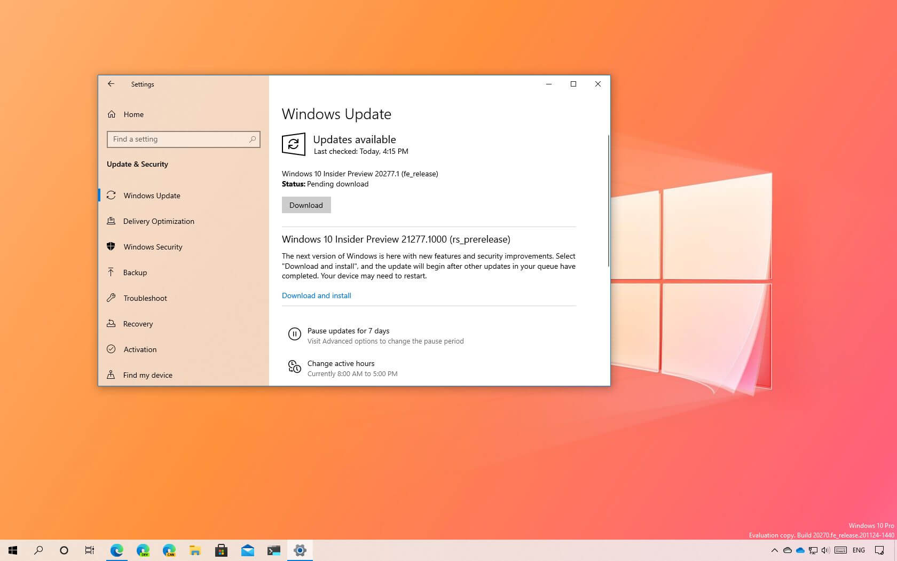Screen dimensions: 897x561
Task: Click the back arrow in Settings
Action: [x=111, y=84]
